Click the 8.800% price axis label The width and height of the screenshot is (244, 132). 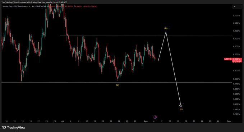[x=236, y=31]
